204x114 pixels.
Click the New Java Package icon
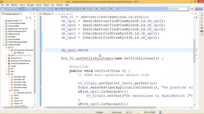pos(74,9)
